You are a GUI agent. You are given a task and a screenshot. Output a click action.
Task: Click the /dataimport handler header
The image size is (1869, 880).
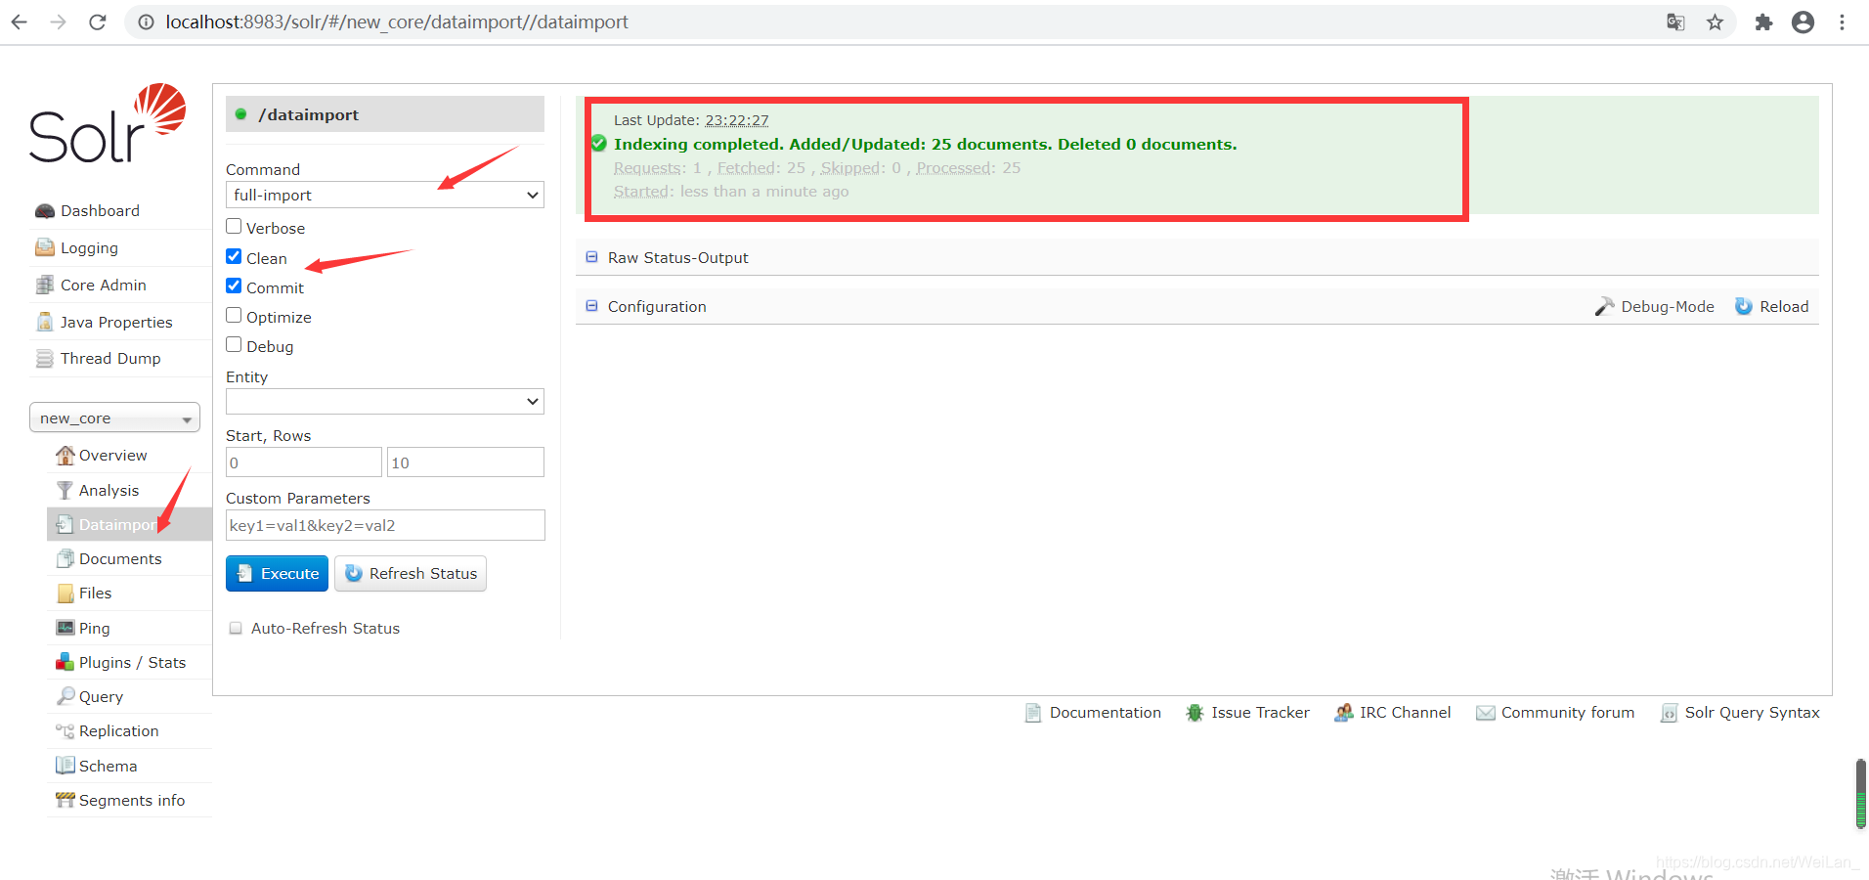pyautogui.click(x=385, y=114)
